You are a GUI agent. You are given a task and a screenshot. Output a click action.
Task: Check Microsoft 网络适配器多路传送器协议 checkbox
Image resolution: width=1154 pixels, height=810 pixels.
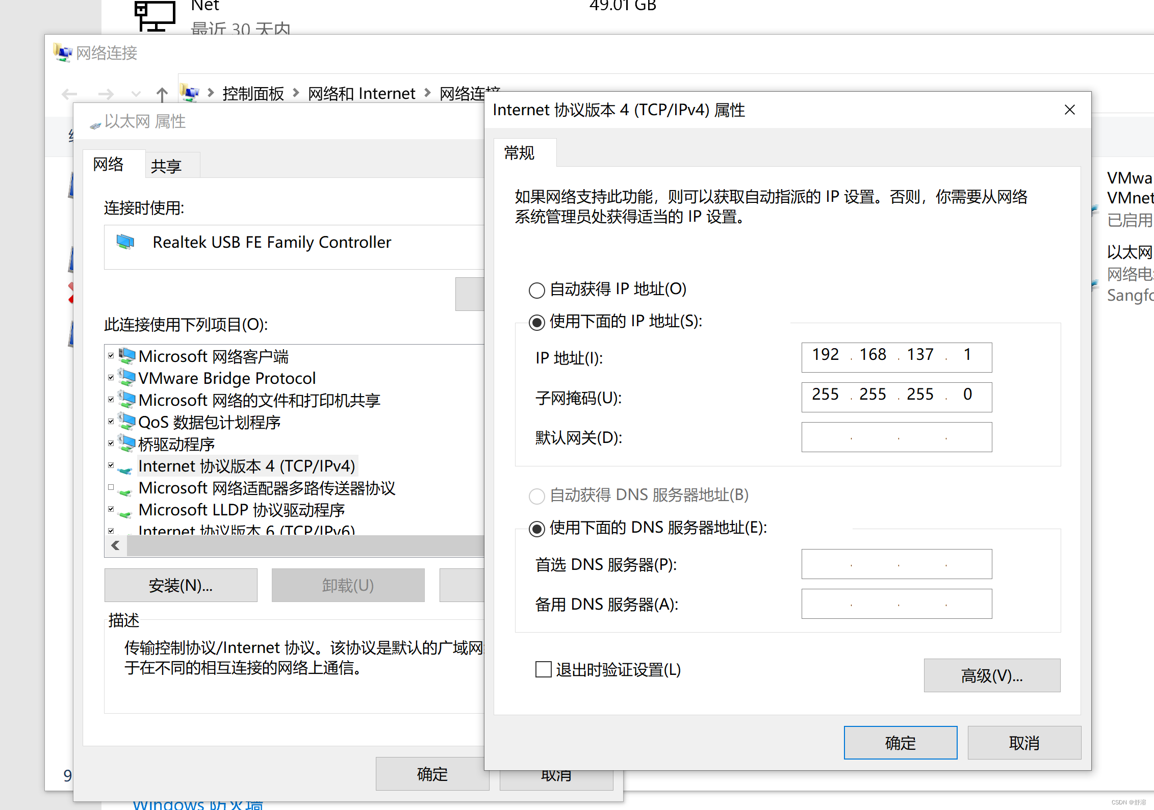pyautogui.click(x=111, y=487)
